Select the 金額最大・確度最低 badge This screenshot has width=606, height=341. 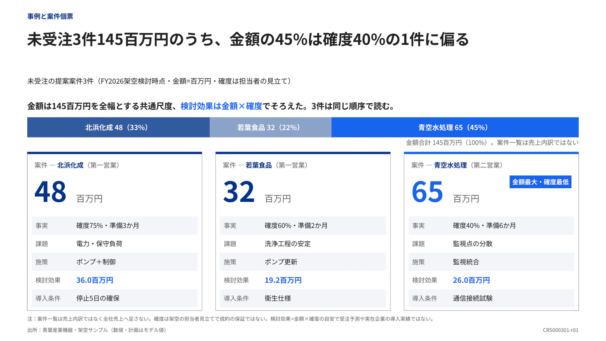pos(540,182)
